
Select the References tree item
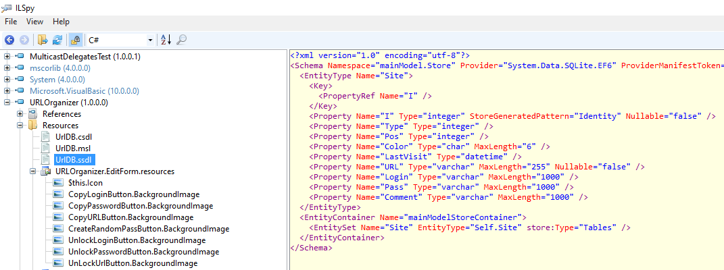[62, 114]
